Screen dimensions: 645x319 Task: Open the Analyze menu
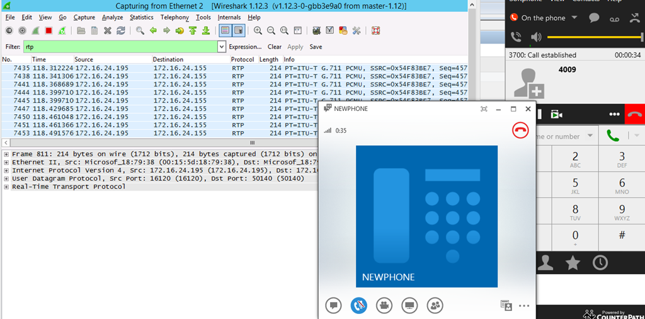pos(112,17)
